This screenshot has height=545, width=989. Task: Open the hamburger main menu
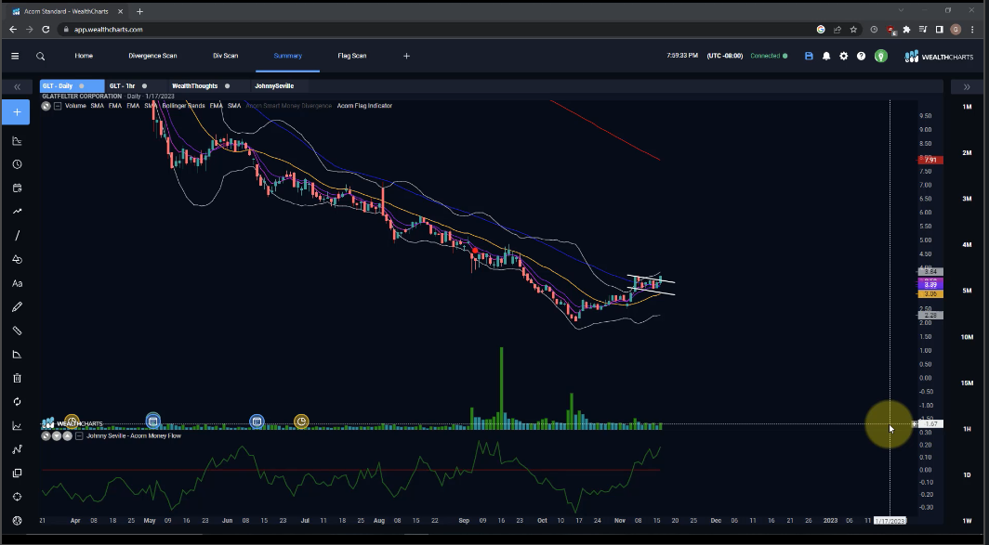pos(15,56)
